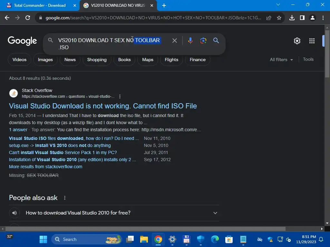Search by image with the Lens icon
Screen dimensions: 330x247
203,41
